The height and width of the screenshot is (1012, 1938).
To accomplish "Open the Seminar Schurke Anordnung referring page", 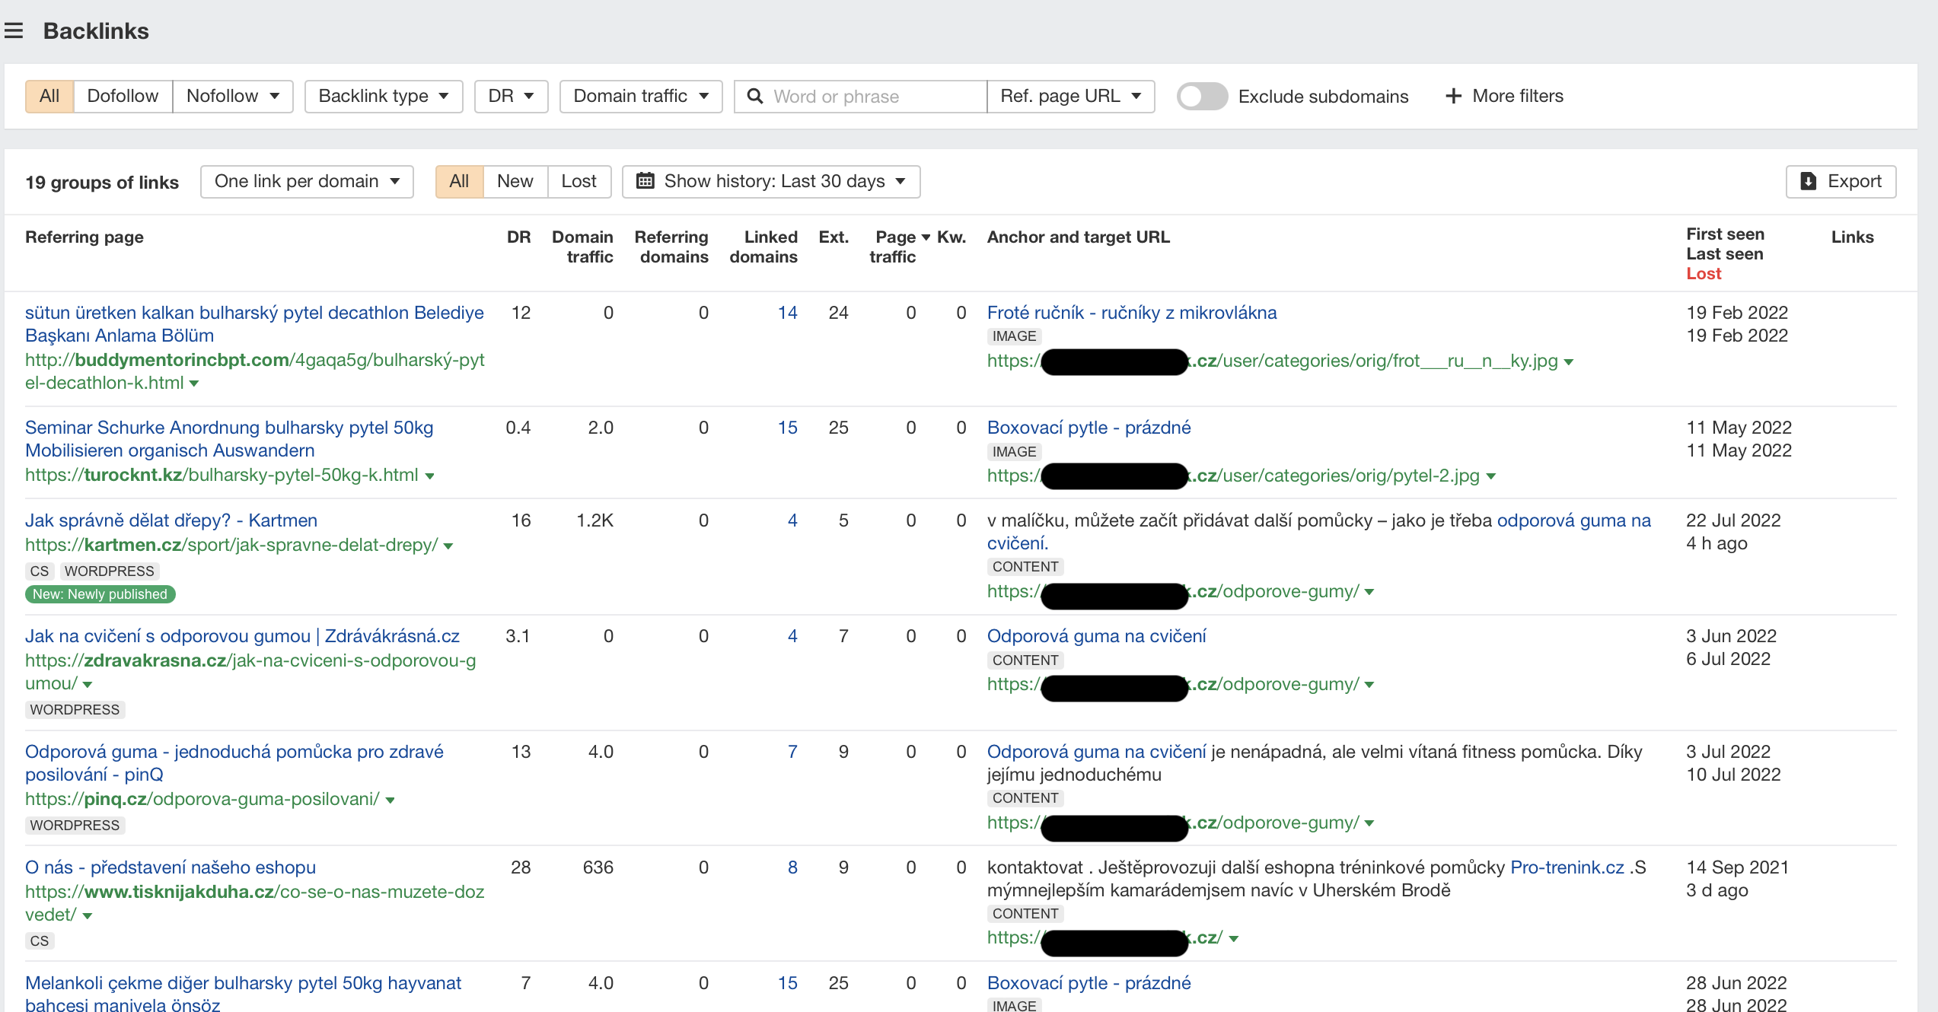I will [x=229, y=439].
